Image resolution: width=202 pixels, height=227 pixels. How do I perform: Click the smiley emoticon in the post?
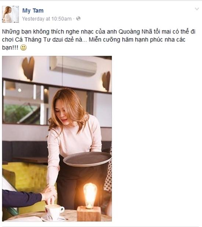point(24,48)
